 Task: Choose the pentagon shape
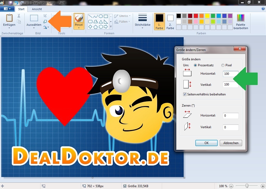[96, 27]
